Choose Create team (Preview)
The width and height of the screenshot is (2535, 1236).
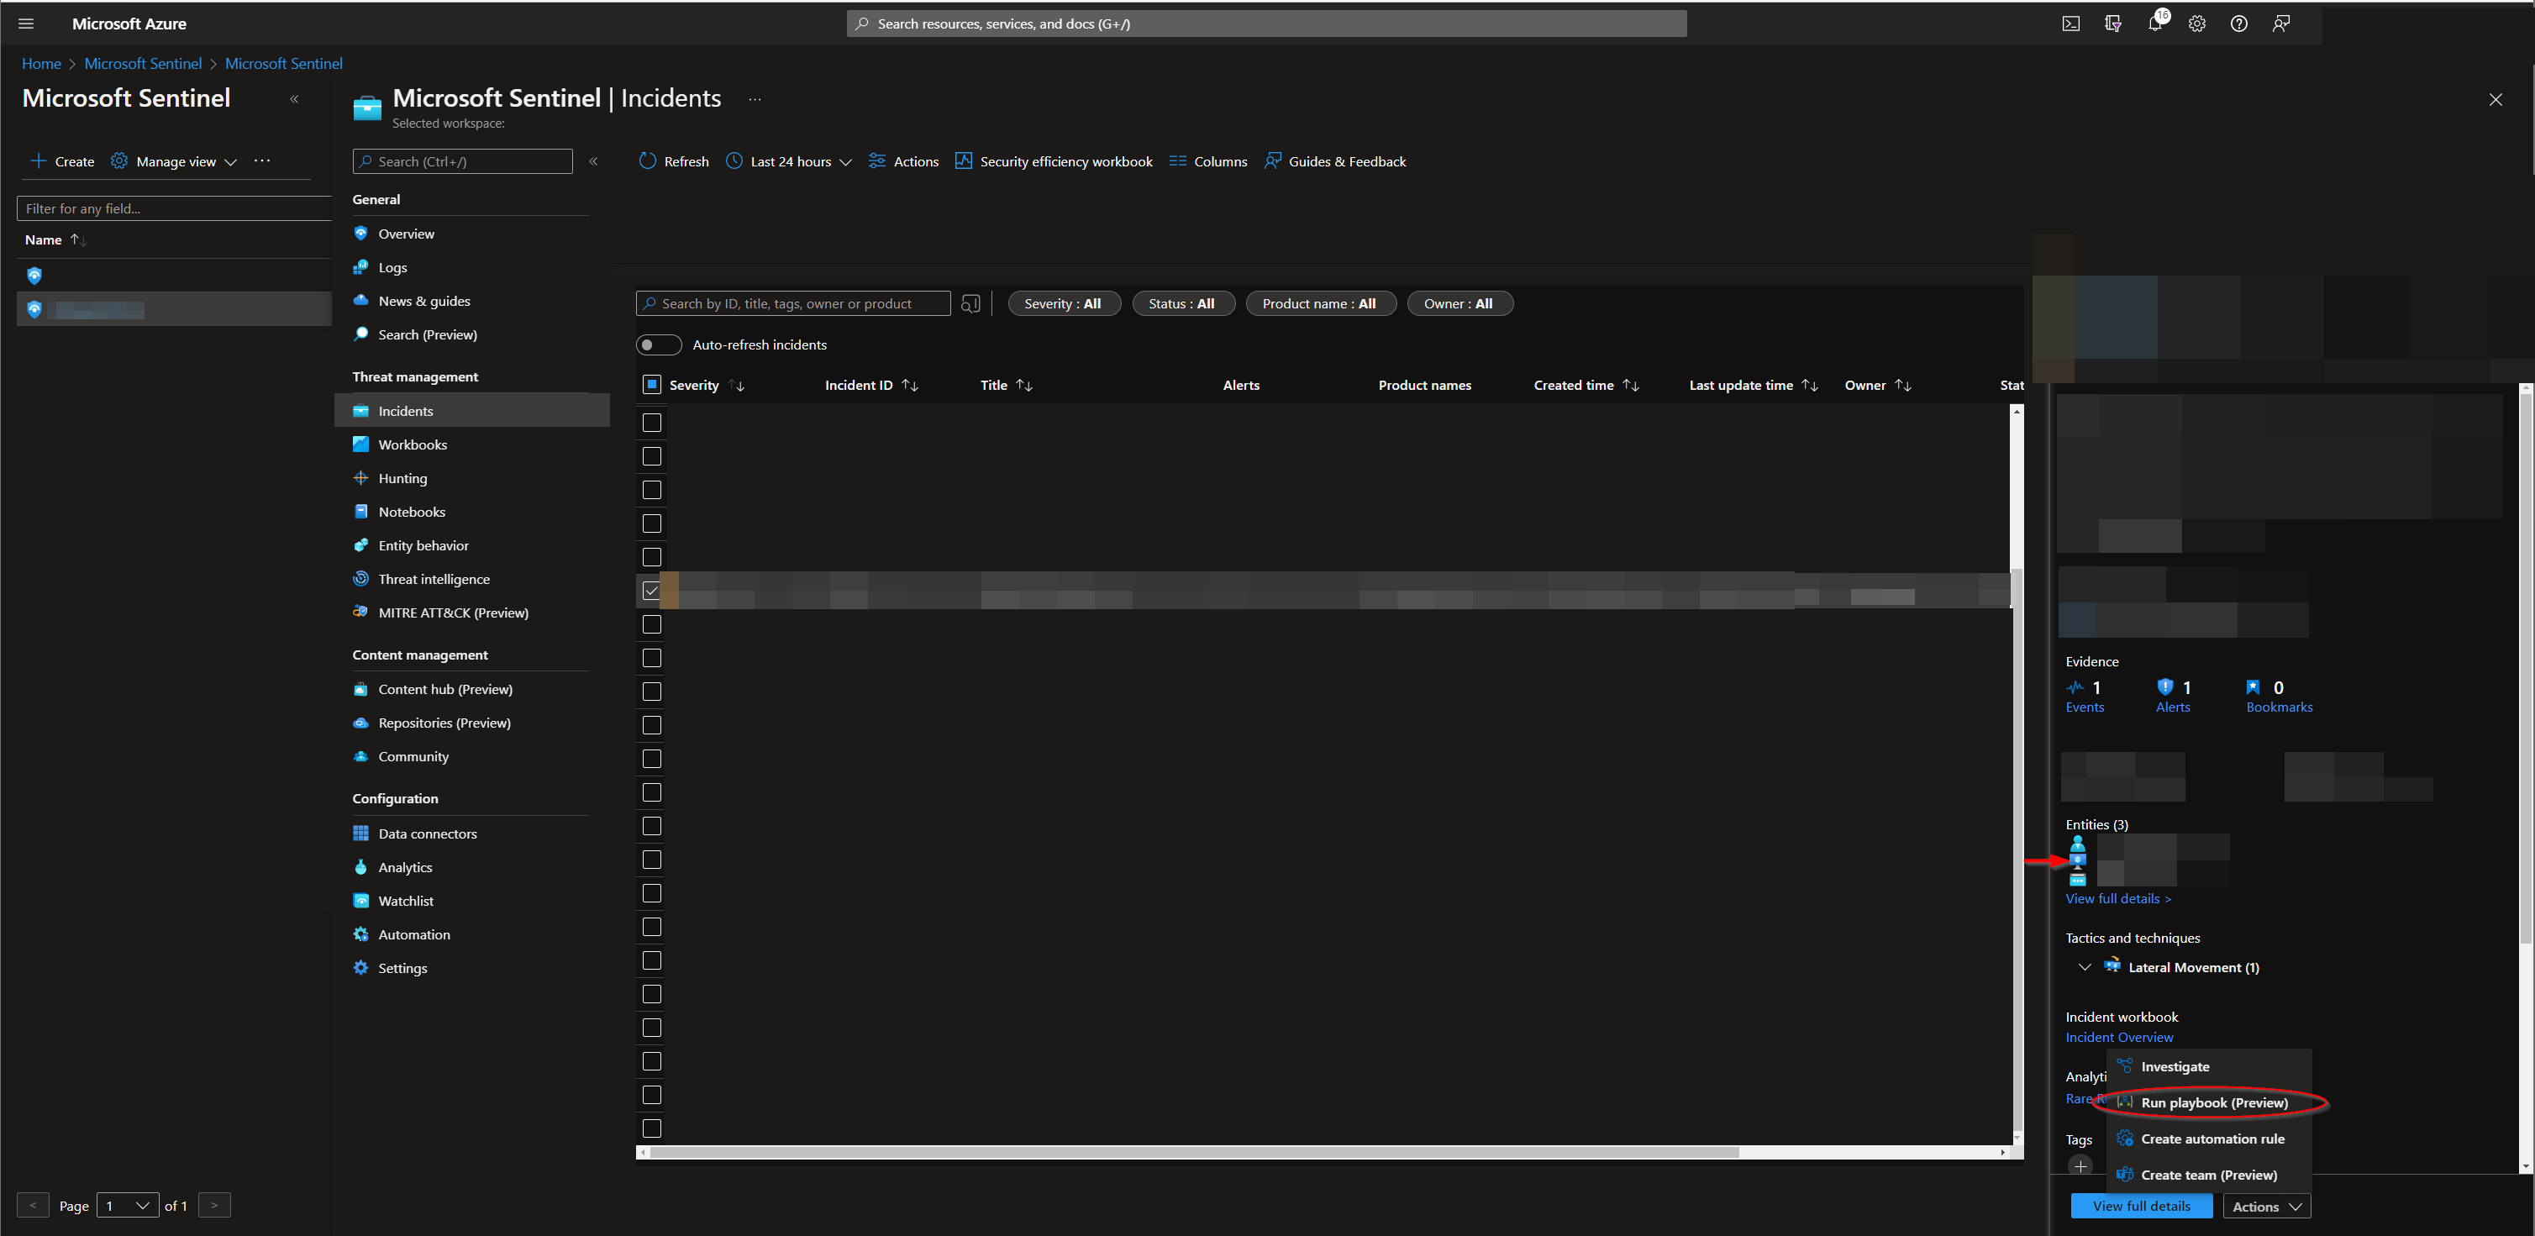(x=2208, y=1175)
